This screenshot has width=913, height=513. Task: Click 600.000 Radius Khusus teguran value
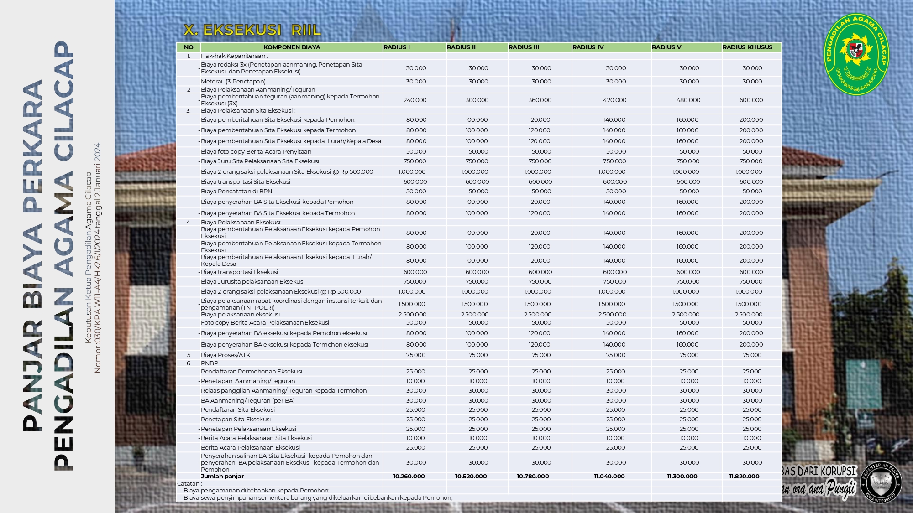coord(751,100)
